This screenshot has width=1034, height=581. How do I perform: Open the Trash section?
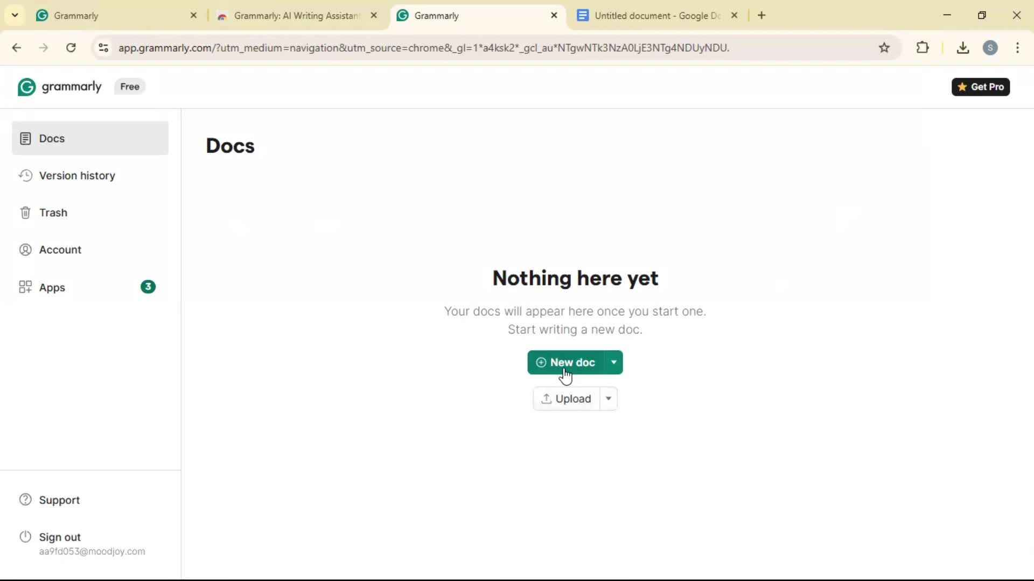(53, 212)
